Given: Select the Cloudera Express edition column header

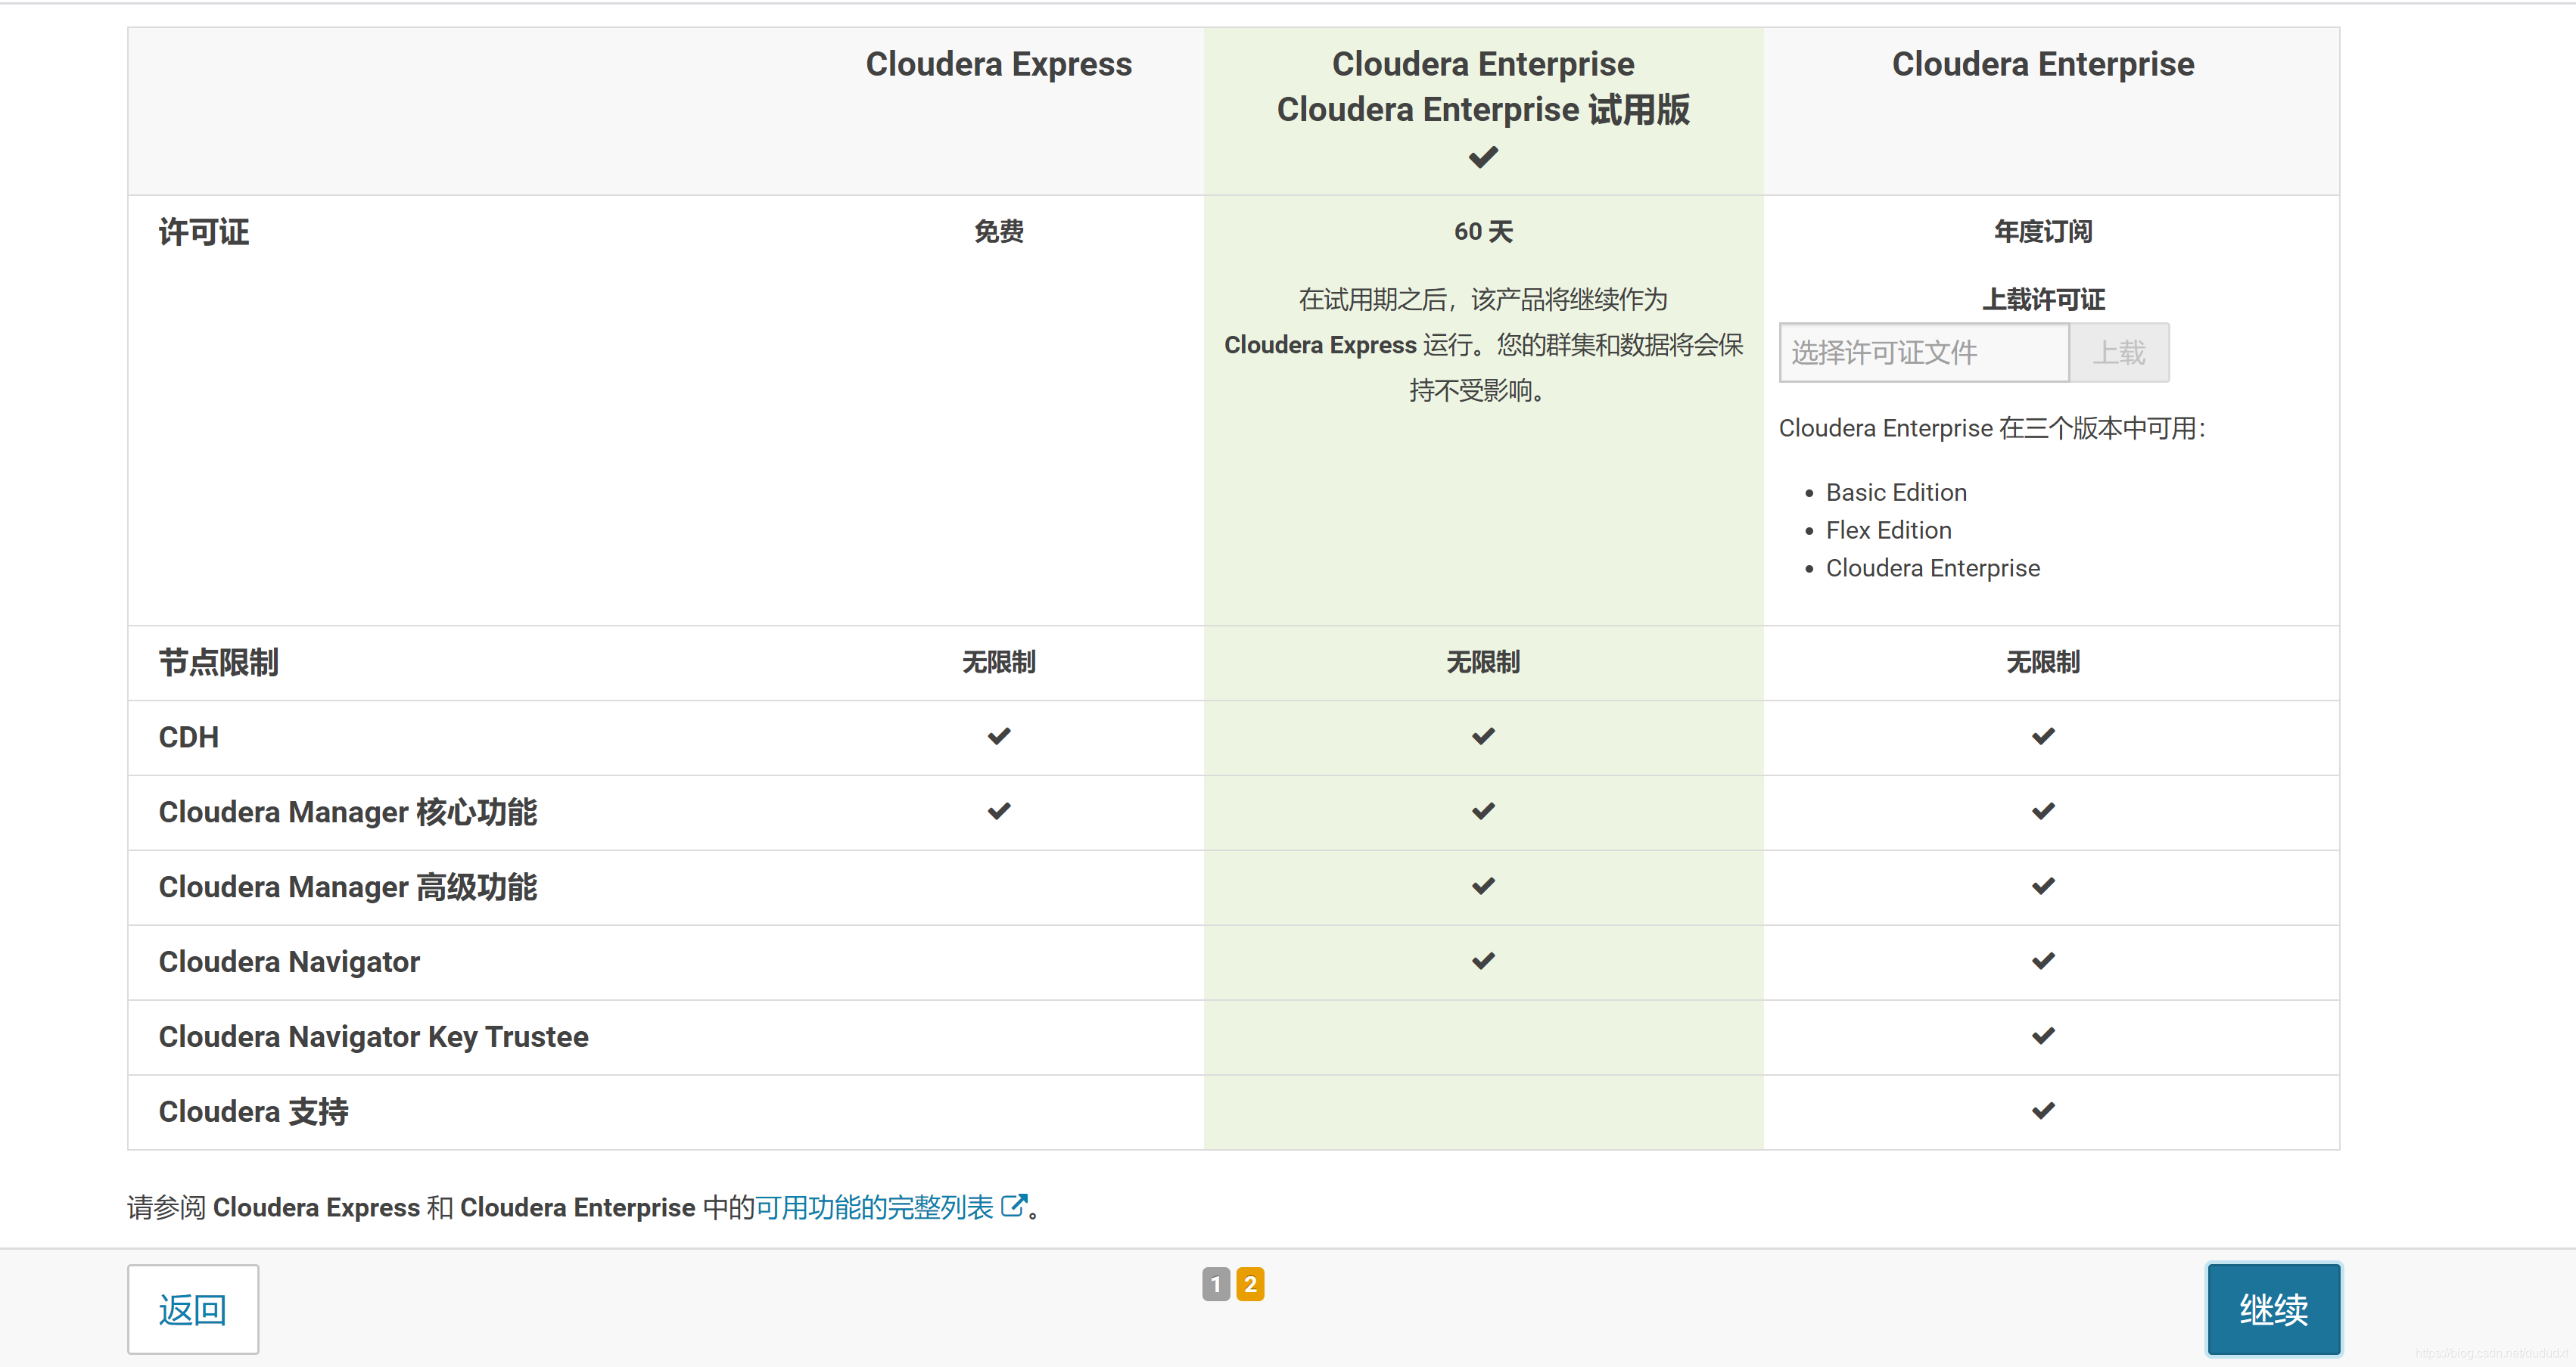Looking at the screenshot, I should point(998,65).
